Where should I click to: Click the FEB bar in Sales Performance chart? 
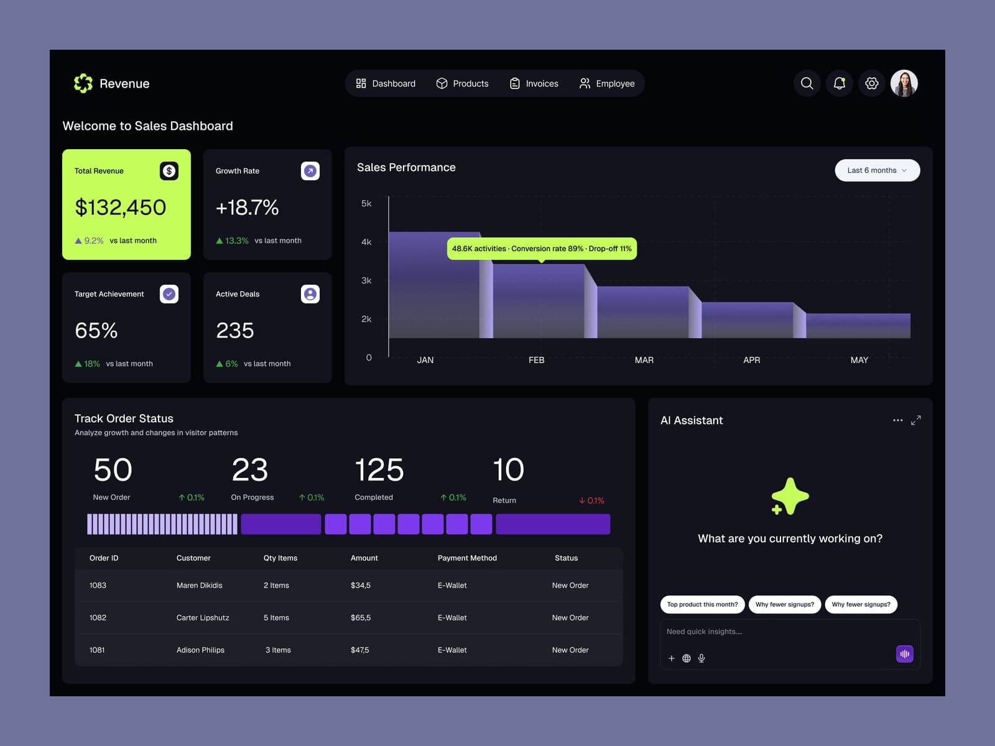tap(539, 302)
